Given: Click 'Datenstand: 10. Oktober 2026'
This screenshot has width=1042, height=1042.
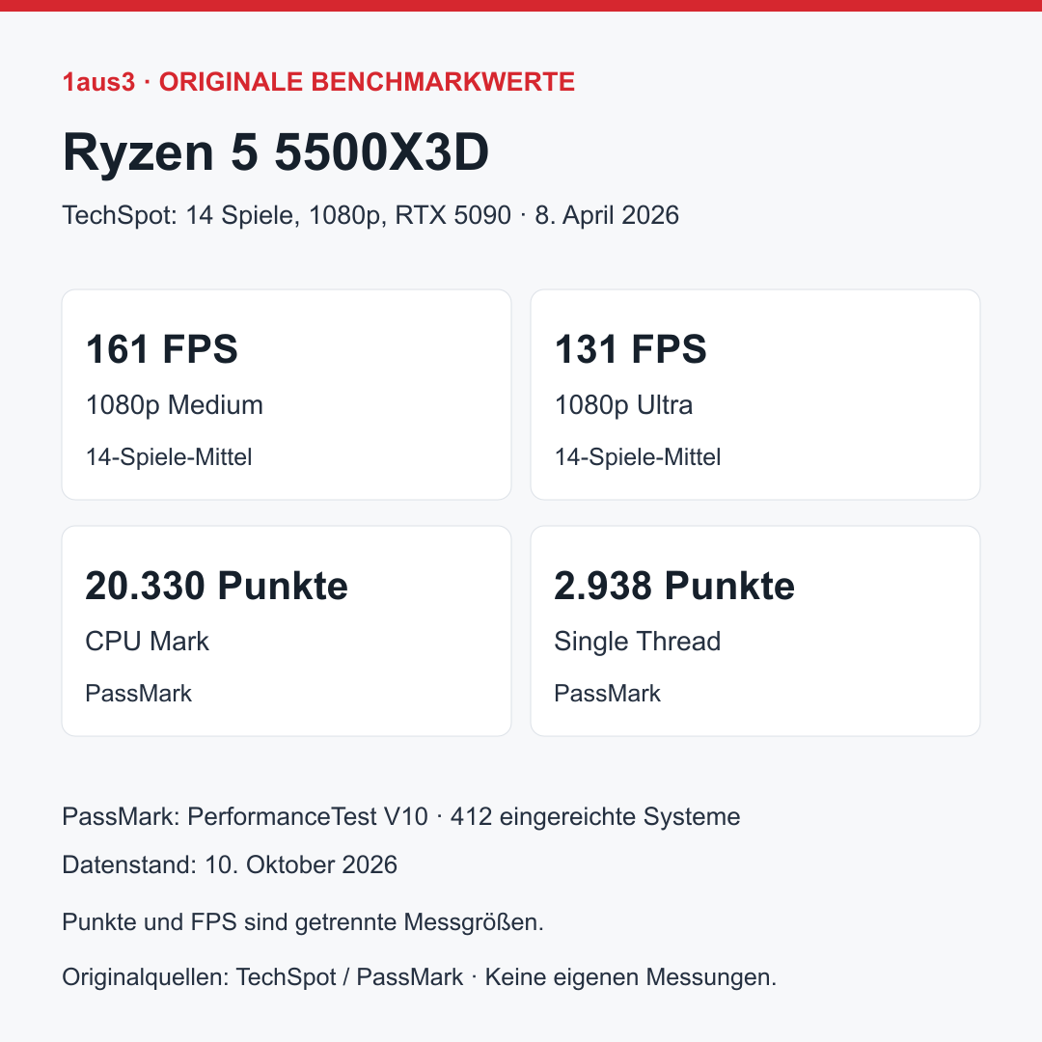Looking at the screenshot, I should (x=230, y=864).
